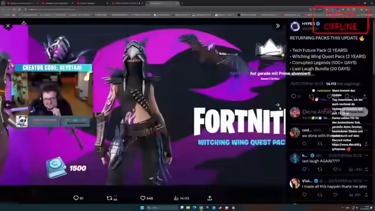Click repost icon on the HYPEX post in sidebar
This screenshot has height=211, width=375.
(x=311, y=96)
